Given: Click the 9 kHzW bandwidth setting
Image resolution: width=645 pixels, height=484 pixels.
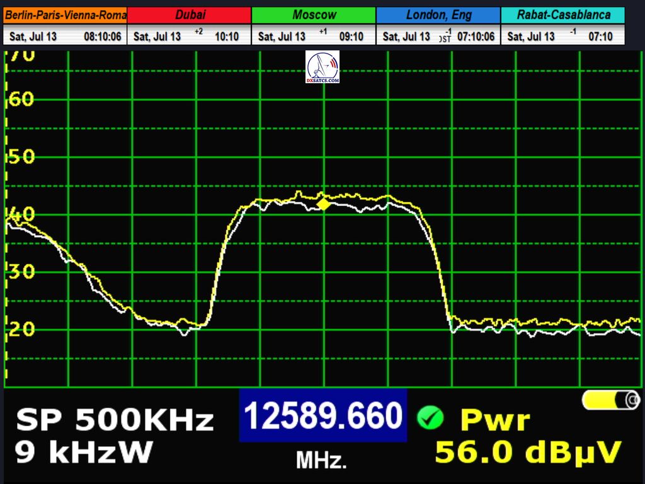Looking at the screenshot, I should 84,452.
